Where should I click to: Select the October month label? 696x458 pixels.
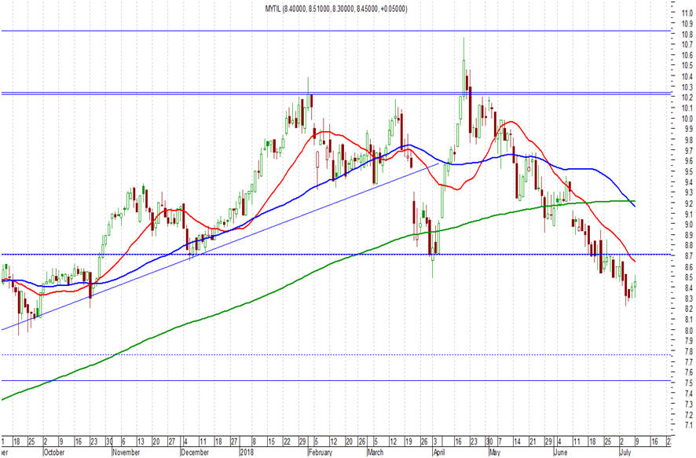tap(53, 453)
